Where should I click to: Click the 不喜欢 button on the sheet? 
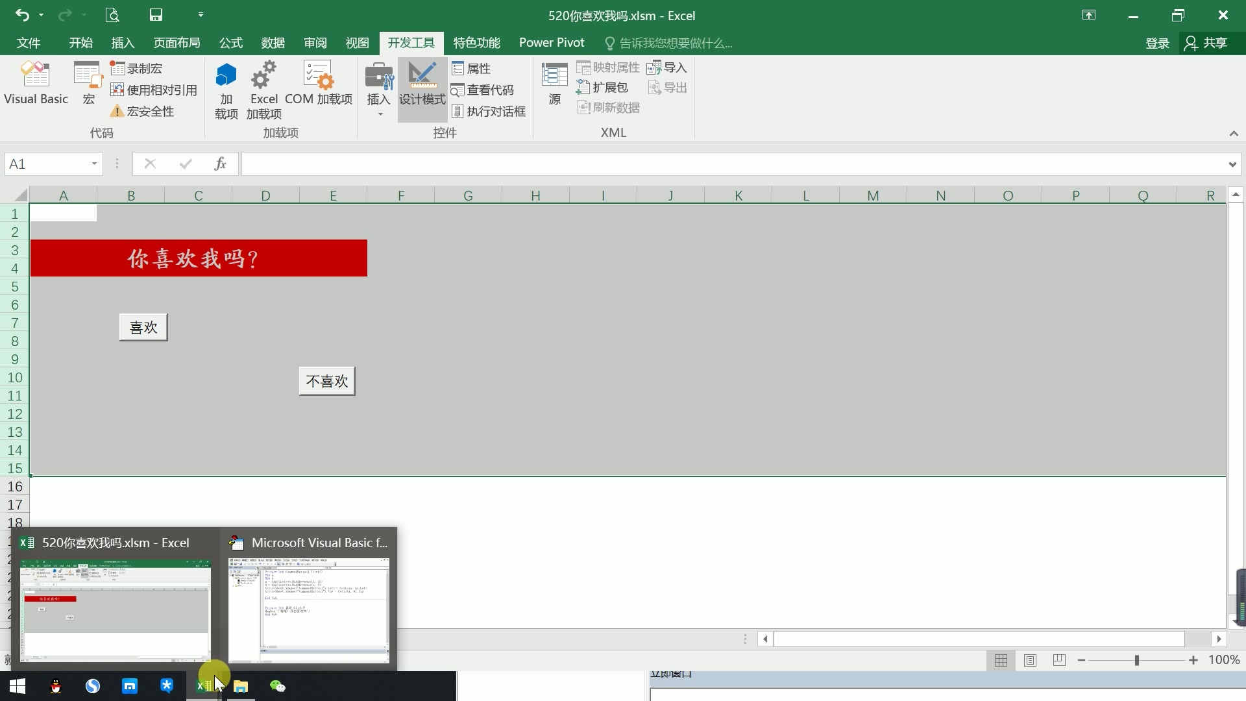tap(327, 381)
